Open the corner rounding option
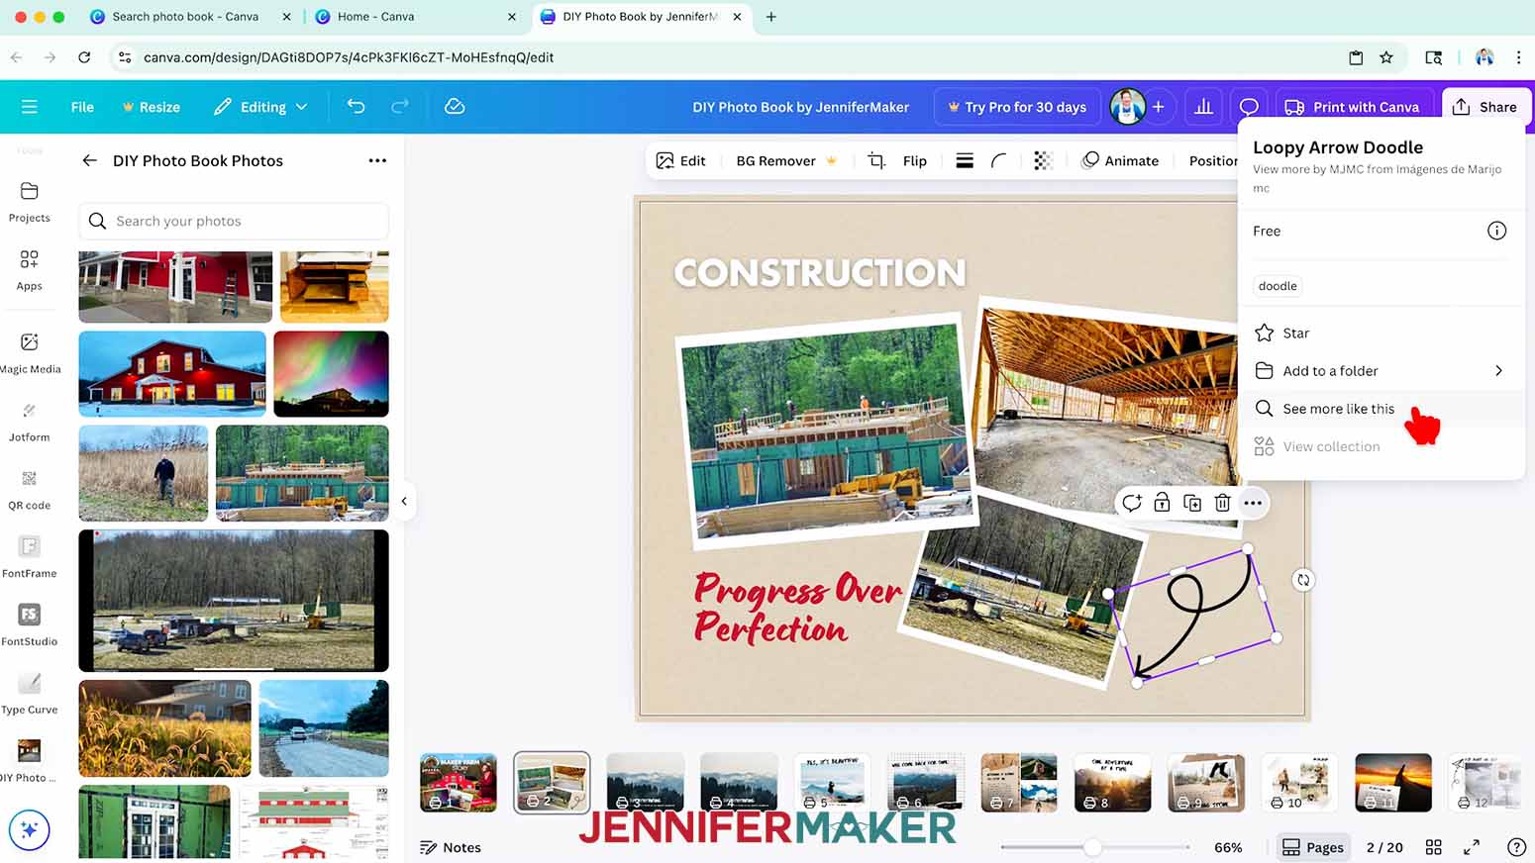Image resolution: width=1535 pixels, height=863 pixels. [x=998, y=160]
